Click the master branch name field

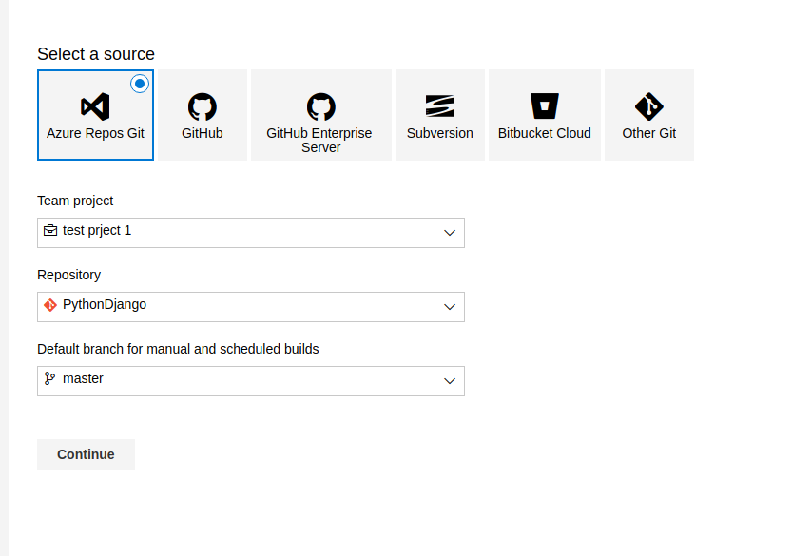(x=238, y=380)
